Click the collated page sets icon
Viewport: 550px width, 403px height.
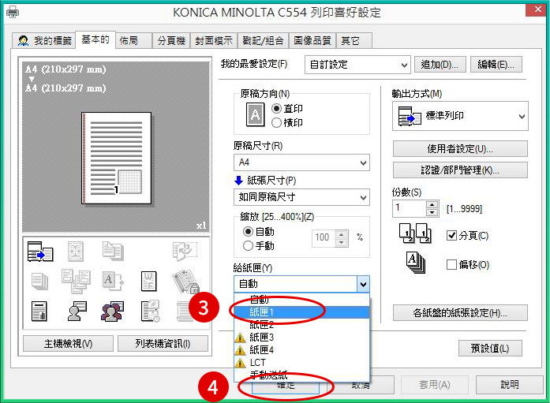click(x=415, y=233)
